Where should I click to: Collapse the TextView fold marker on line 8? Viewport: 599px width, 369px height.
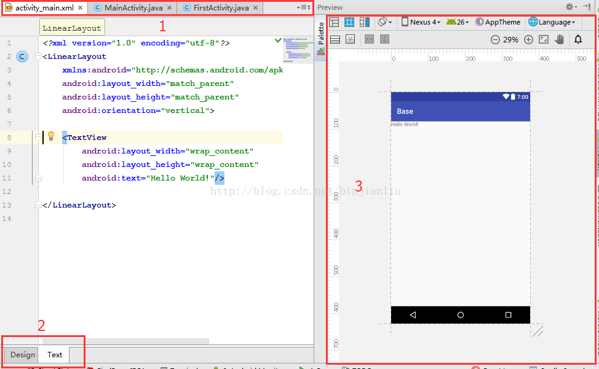coord(38,138)
